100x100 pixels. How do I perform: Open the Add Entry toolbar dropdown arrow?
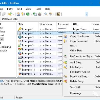(13, 14)
